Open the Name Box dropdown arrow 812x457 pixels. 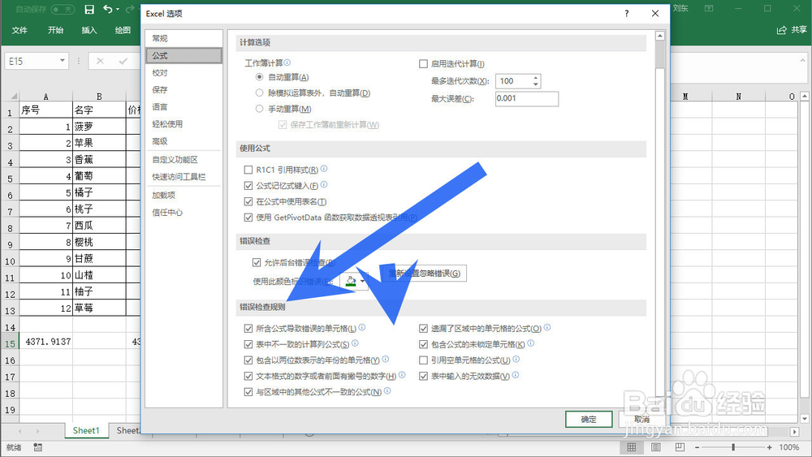tap(63, 61)
